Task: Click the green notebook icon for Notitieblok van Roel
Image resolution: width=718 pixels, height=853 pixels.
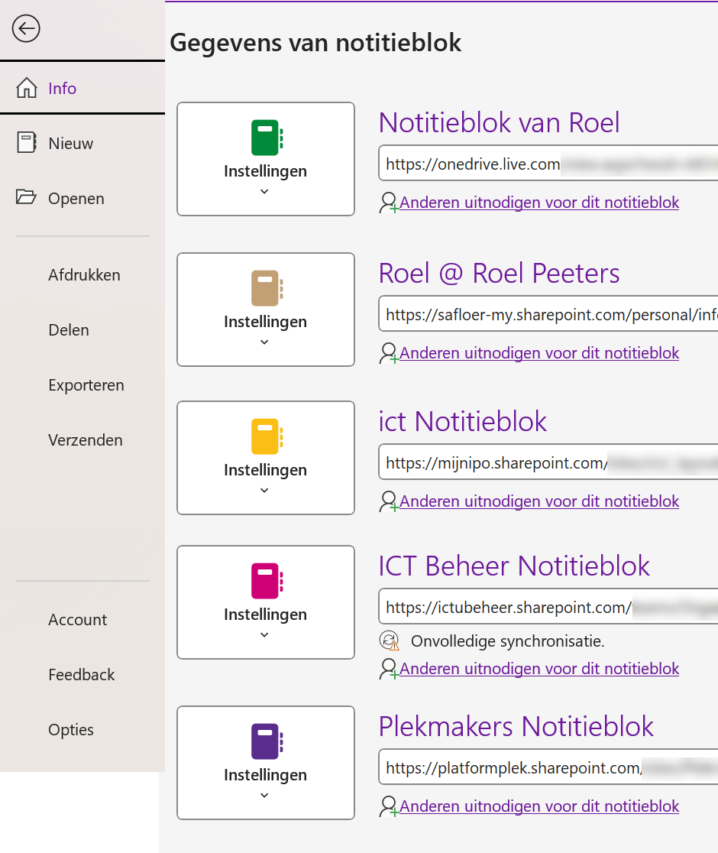Action: pyautogui.click(x=267, y=138)
